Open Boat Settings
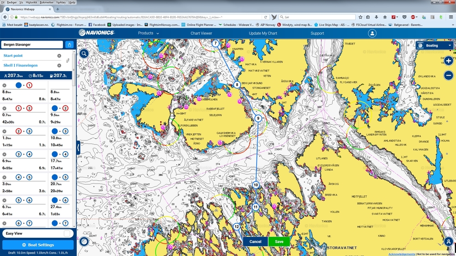This screenshot has height=256, width=456. (38, 245)
